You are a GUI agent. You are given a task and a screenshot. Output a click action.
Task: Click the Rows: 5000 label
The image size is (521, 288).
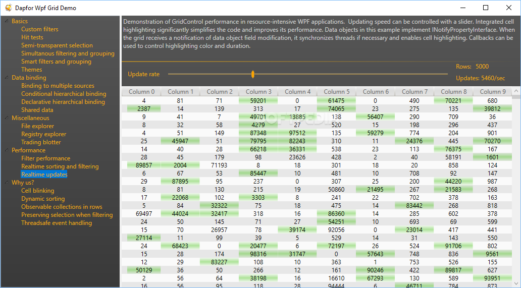tap(472, 67)
